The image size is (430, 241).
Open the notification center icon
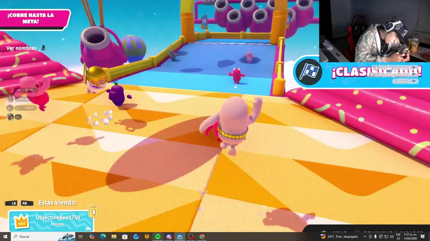pyautogui.click(x=423, y=237)
